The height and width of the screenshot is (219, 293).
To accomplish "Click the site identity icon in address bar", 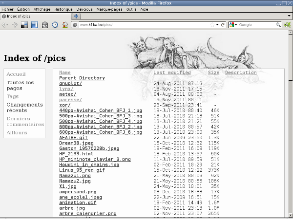I will point(75,25).
